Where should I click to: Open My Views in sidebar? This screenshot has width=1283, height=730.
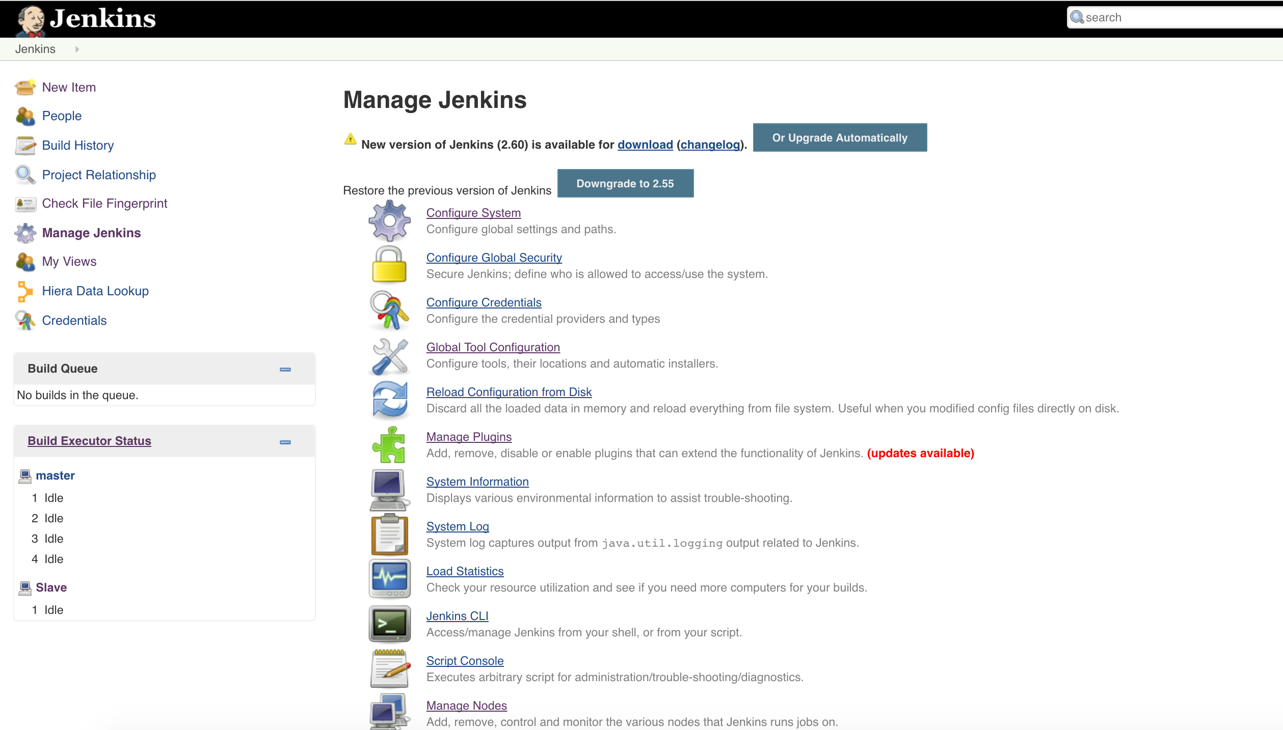(x=69, y=262)
